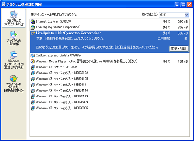Select Windows XP ホットフィックス - KB825119 text
This screenshot has height=141, width=194.
(x=62, y=96)
